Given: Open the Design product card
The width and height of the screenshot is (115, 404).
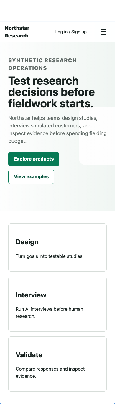Looking at the screenshot, I should (57, 248).
